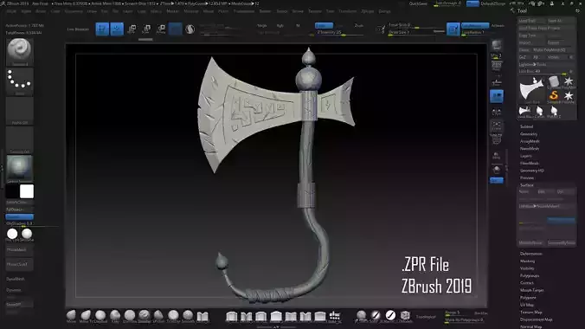This screenshot has height=329, width=585.
Task: Enable Zsub mode
Action: coord(359,26)
